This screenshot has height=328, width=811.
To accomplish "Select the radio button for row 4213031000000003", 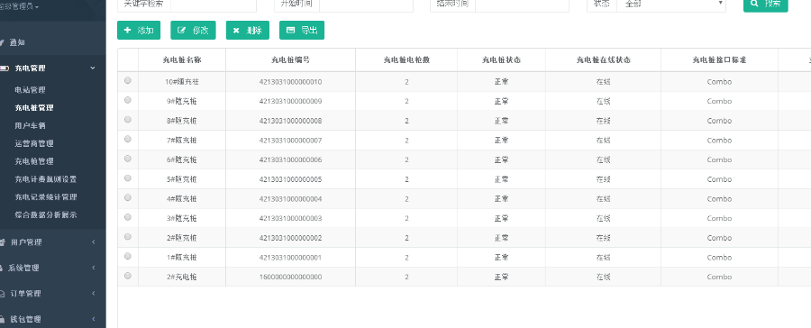I will [128, 217].
